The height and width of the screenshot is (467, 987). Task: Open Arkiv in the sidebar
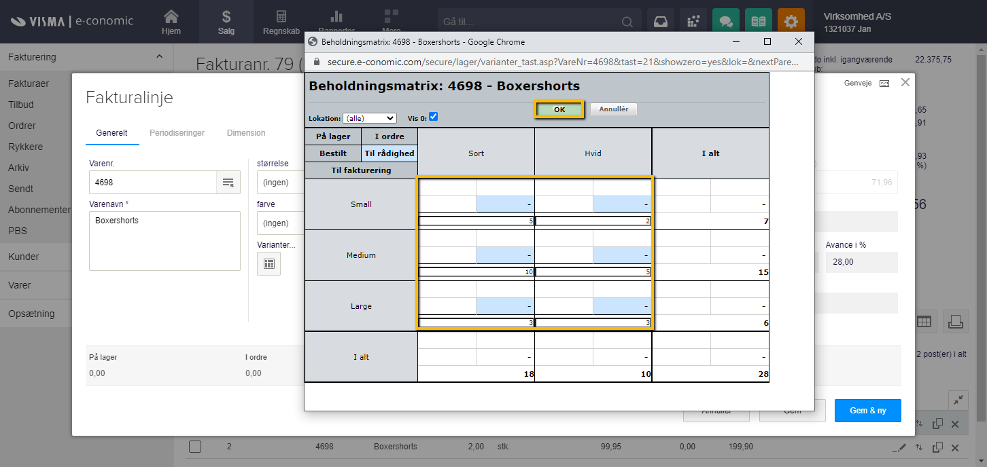point(18,168)
